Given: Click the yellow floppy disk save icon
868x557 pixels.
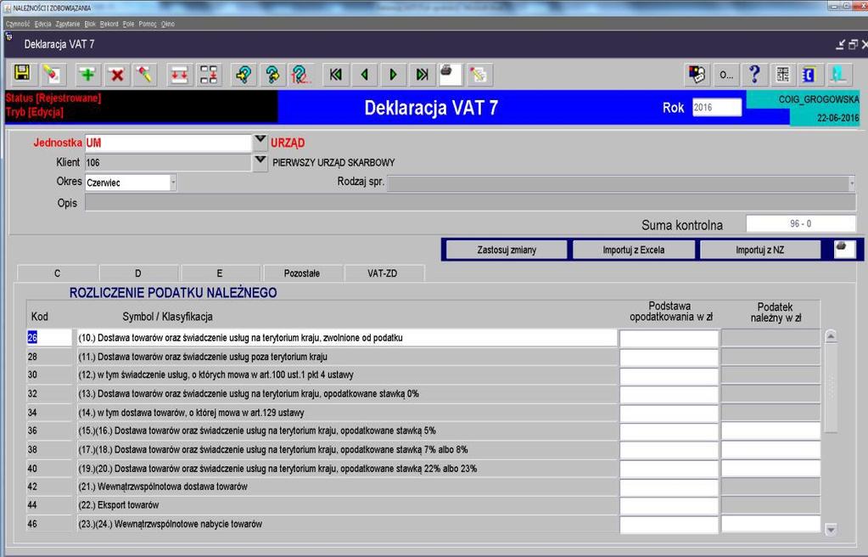Looking at the screenshot, I should coord(23,74).
